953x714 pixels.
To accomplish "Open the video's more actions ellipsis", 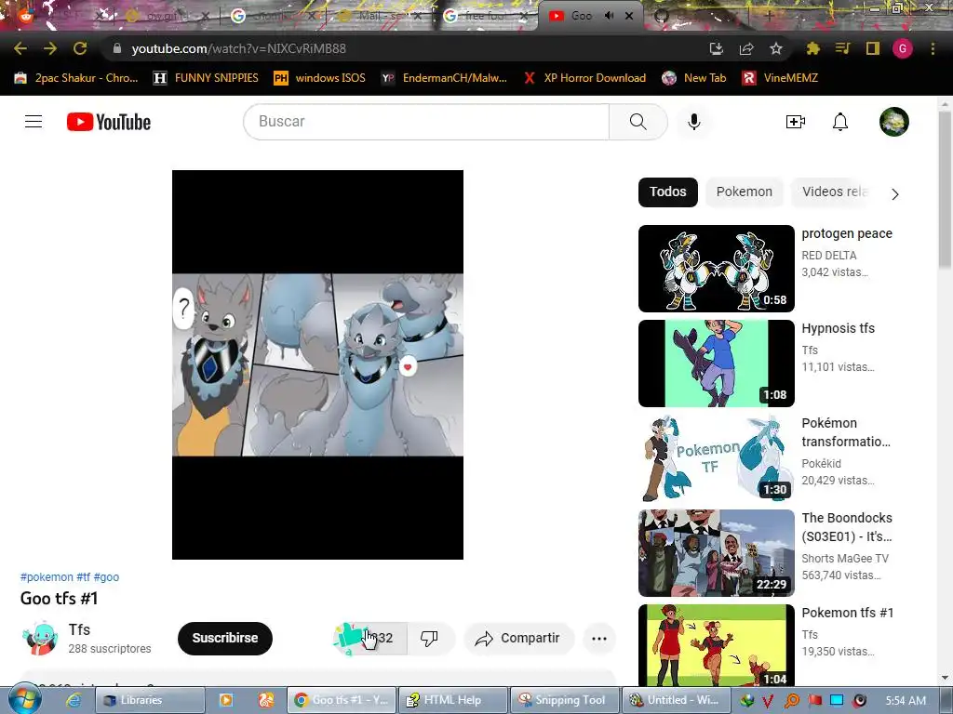I will click(599, 638).
